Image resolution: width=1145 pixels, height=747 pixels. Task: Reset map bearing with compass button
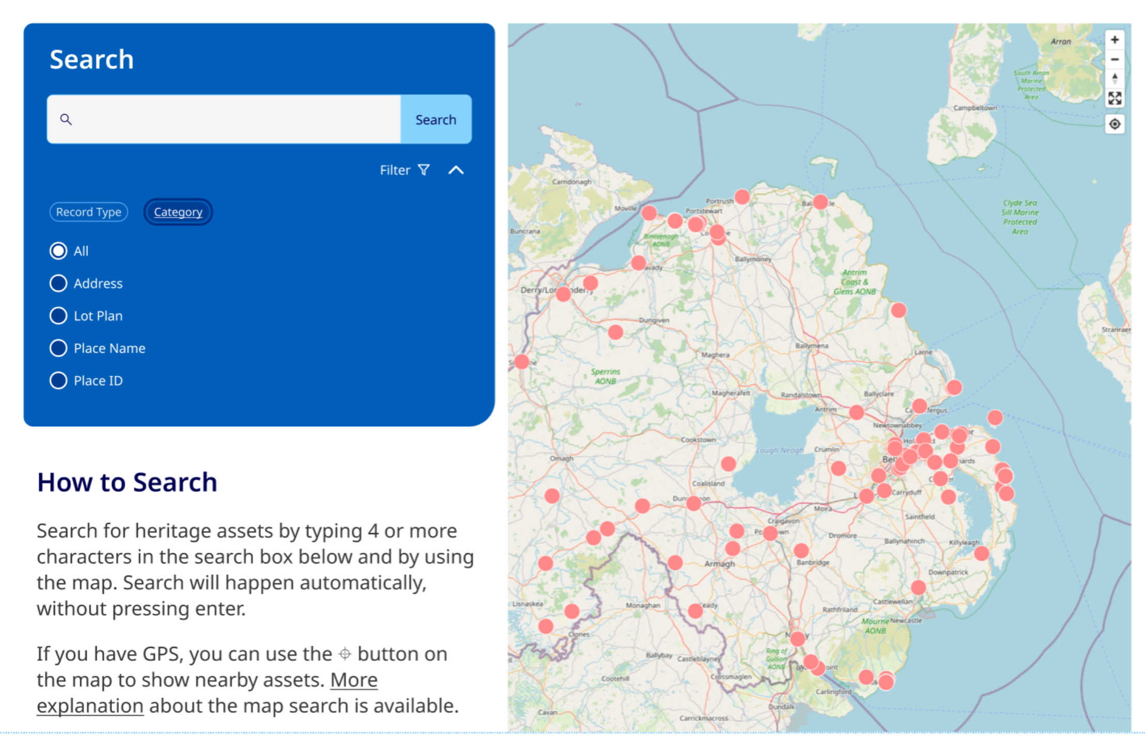(x=1115, y=79)
